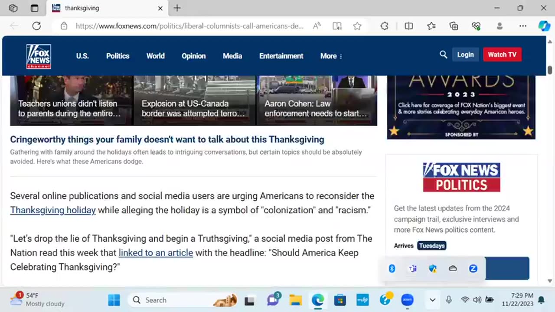
Task: Click the site info lock icon
Action: pos(64,26)
